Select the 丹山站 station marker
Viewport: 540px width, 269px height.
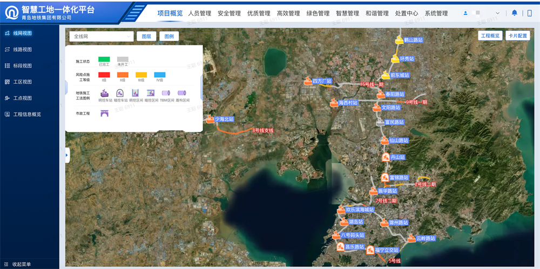tap(386, 157)
